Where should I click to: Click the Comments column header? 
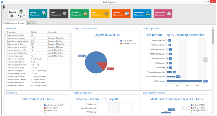point(56,32)
